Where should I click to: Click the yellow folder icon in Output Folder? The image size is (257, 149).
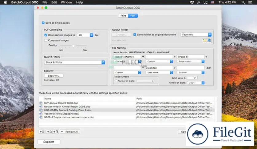tap(204, 40)
